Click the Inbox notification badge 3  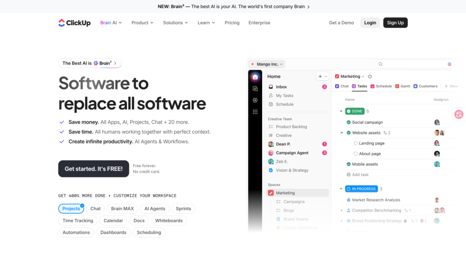(324, 87)
